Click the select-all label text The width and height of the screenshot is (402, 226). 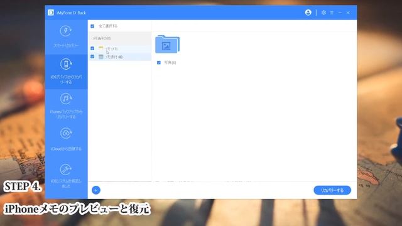[108, 26]
